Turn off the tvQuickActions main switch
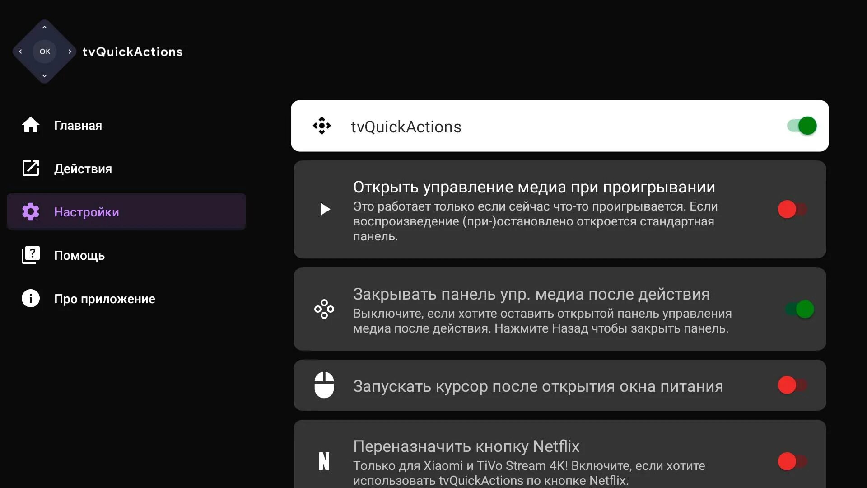The height and width of the screenshot is (488, 867). (802, 126)
